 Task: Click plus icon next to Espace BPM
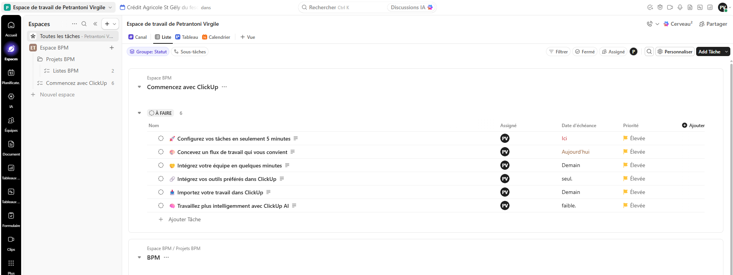pos(112,48)
